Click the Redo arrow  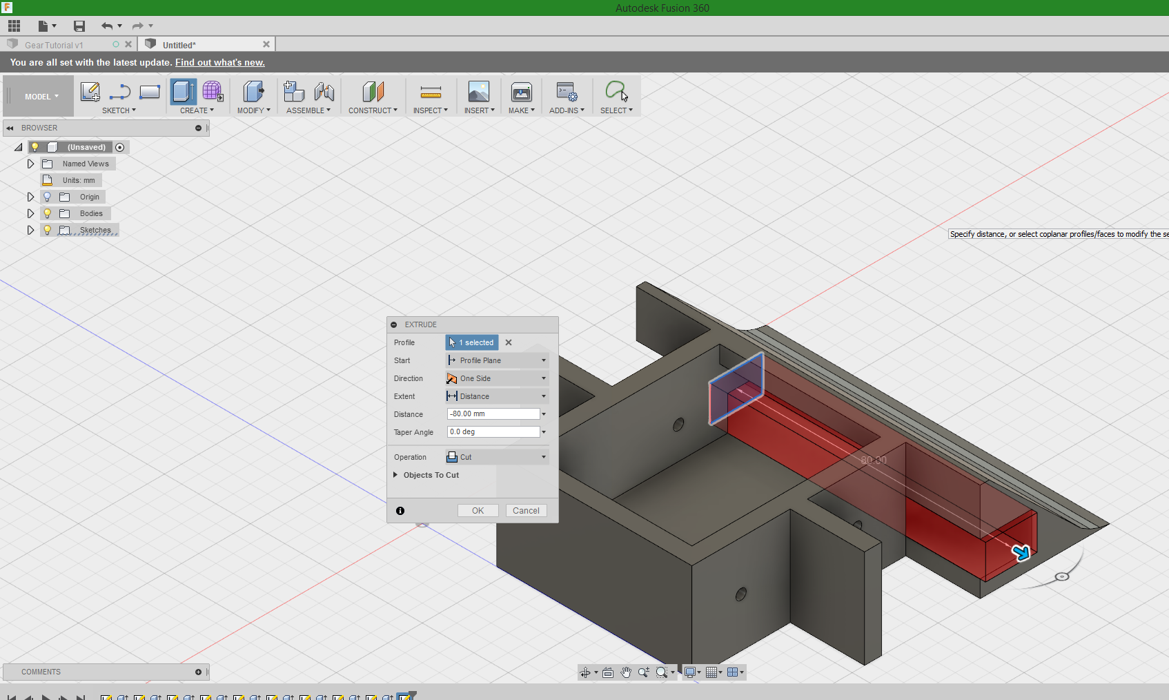pos(137,26)
